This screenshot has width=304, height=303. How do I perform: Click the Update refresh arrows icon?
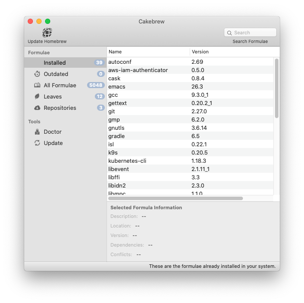[x=37, y=143]
